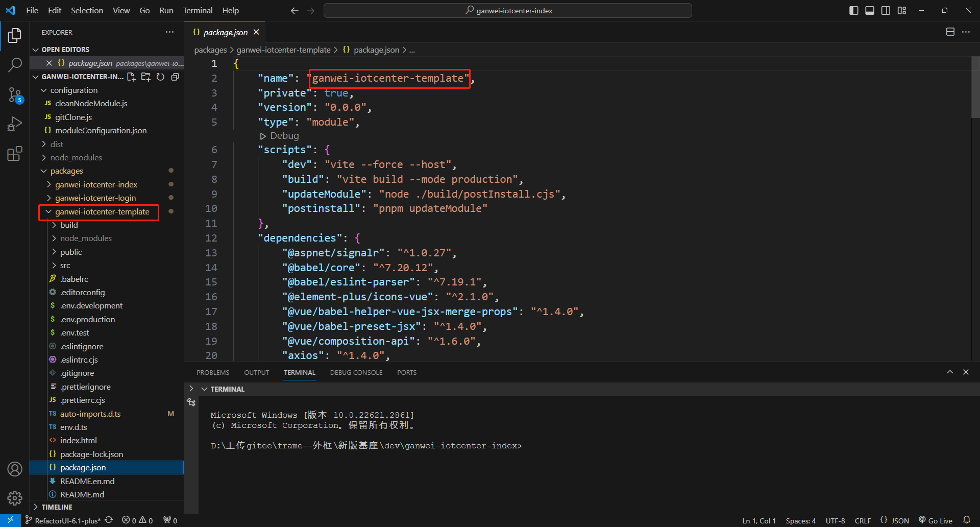Open the Run and Debug view

pos(15,124)
